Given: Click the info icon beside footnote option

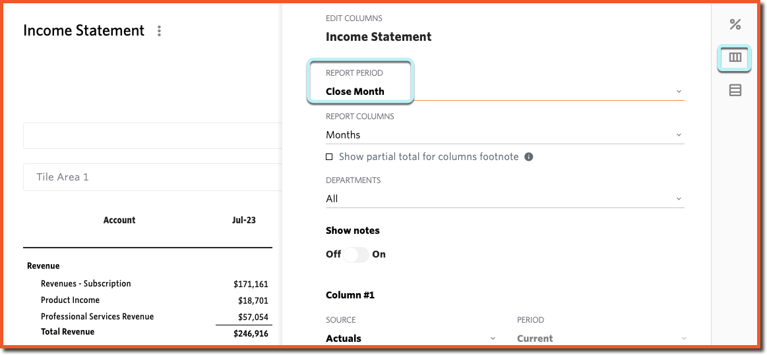Looking at the screenshot, I should (528, 157).
